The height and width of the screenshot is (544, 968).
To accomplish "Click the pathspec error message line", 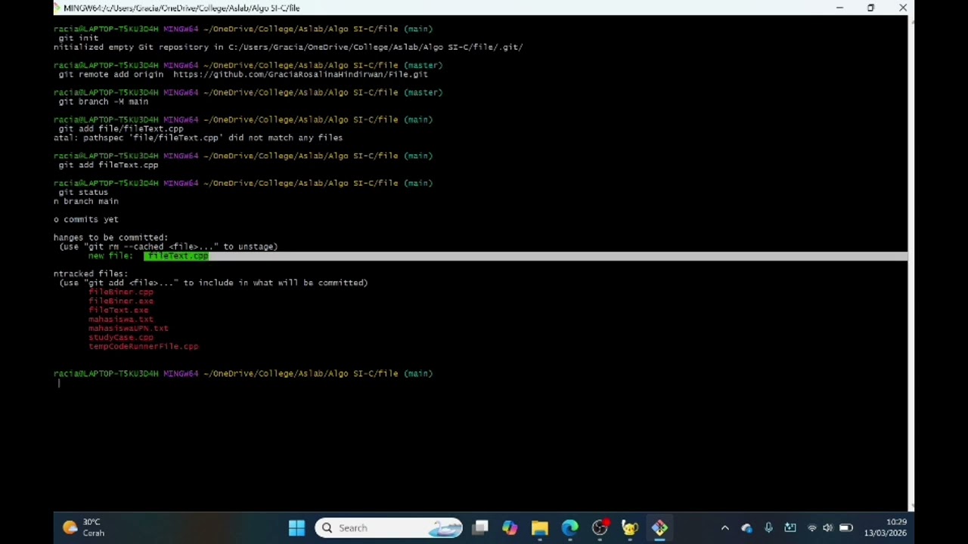I will [198, 138].
